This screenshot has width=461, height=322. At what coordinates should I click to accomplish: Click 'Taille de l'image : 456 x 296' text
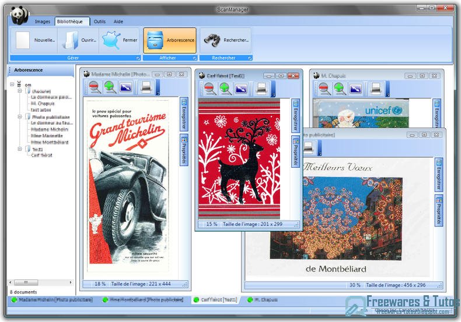point(396,285)
